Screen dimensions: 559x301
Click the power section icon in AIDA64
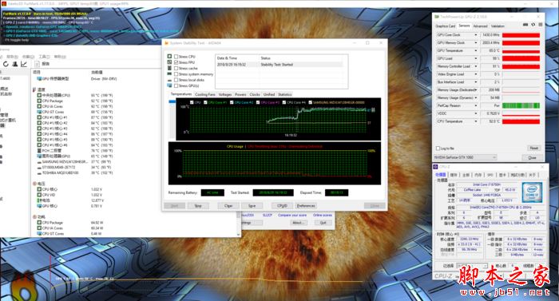pyautogui.click(x=34, y=217)
